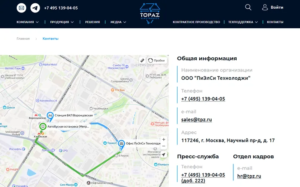Click the header phone +7 495 139-04-05
Screen dimensions: 300x187
point(61,8)
